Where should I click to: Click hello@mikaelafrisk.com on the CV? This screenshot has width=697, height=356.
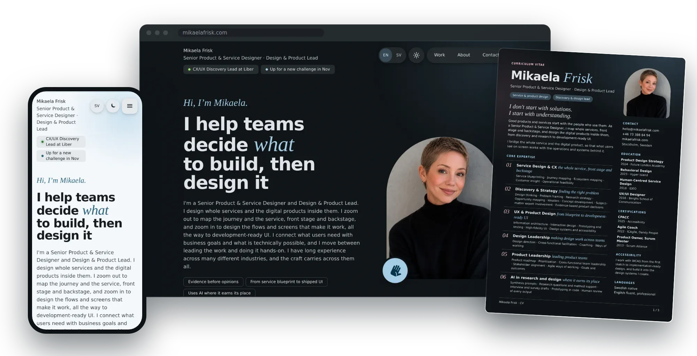tap(641, 130)
